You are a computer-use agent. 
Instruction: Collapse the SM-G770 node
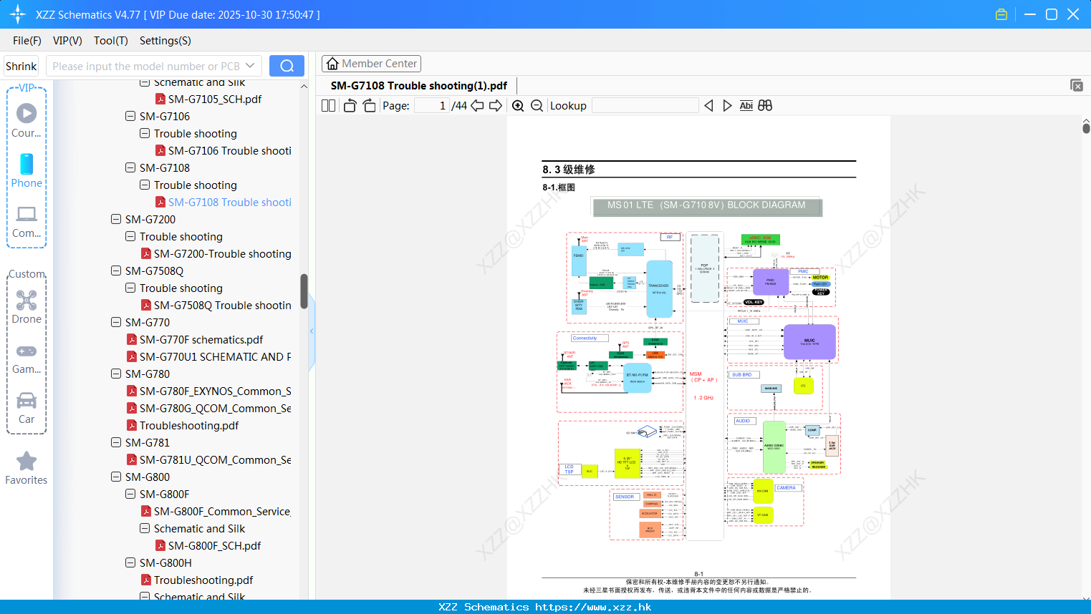point(116,322)
